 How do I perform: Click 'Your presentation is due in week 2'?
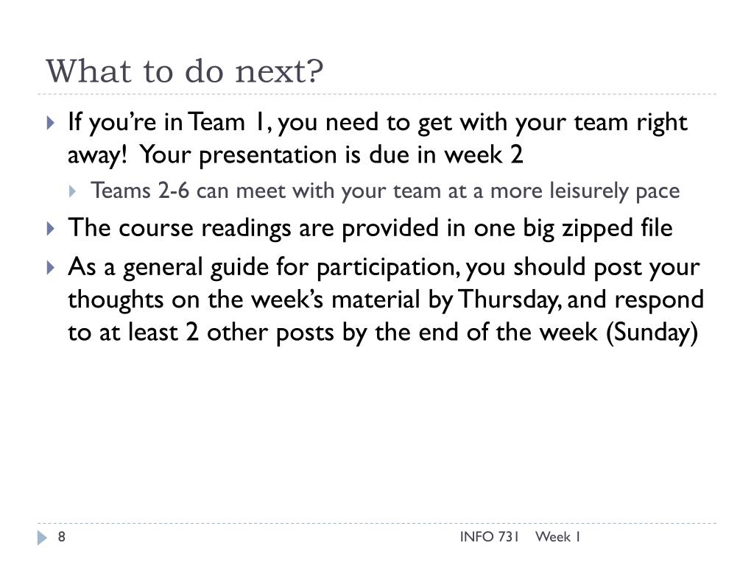pyautogui.click(x=331, y=154)
